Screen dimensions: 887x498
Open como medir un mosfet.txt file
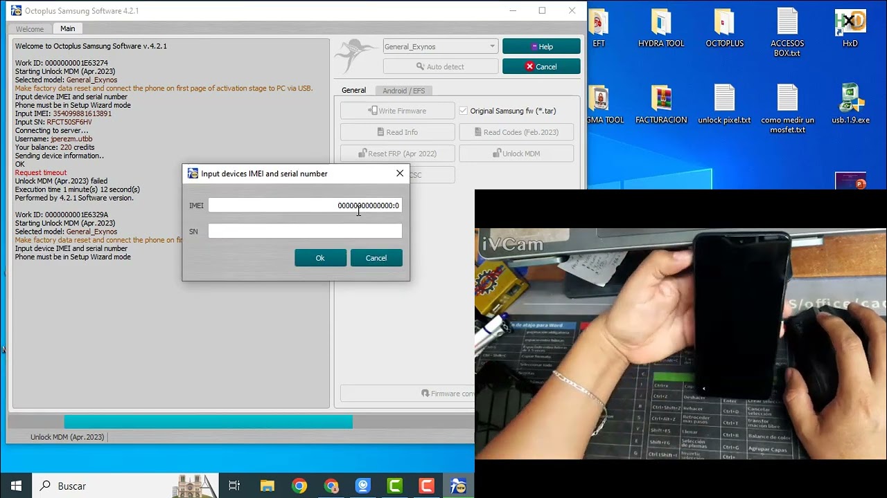(x=787, y=109)
